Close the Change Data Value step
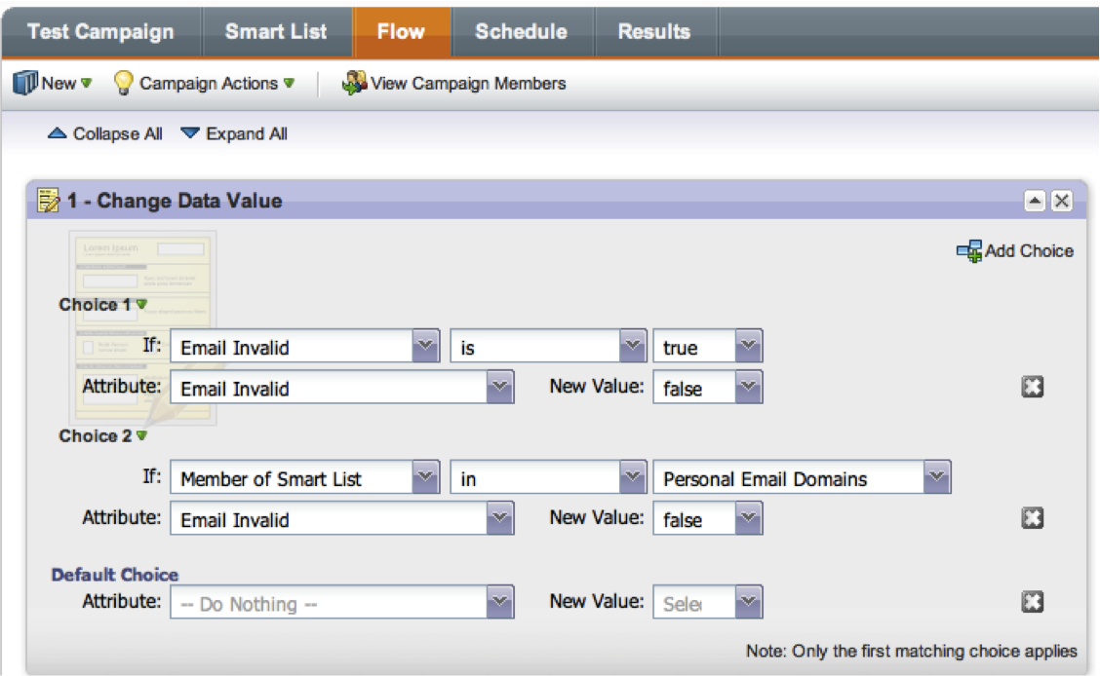 point(1061,202)
